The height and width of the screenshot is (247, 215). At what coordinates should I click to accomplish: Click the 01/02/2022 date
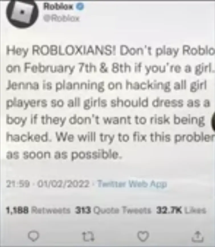pyautogui.click(x=62, y=184)
